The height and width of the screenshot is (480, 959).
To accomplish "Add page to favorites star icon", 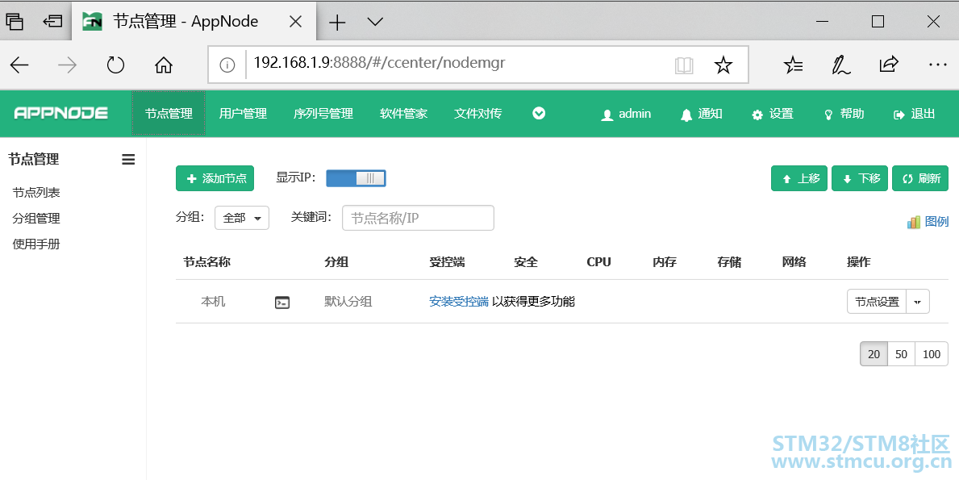I will click(723, 65).
